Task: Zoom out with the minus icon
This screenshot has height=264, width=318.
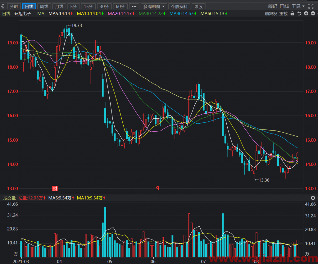Action: click(x=313, y=13)
